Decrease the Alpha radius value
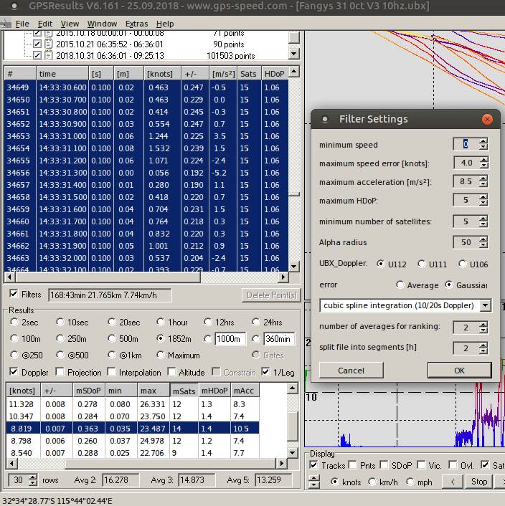 pyautogui.click(x=483, y=246)
